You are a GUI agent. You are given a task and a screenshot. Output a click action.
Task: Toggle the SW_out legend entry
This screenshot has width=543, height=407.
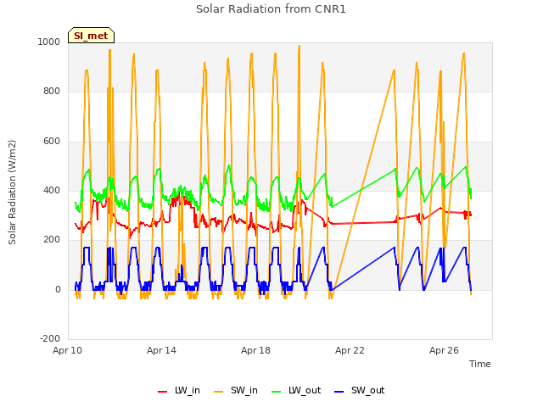pyautogui.click(x=360, y=390)
